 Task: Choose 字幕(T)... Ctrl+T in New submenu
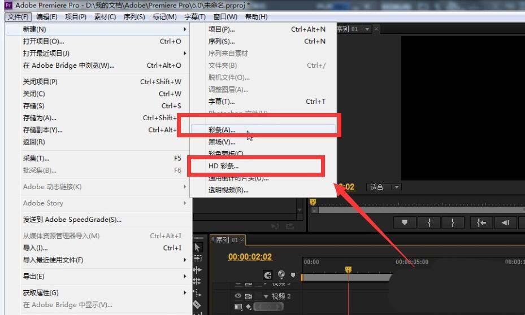tap(263, 101)
